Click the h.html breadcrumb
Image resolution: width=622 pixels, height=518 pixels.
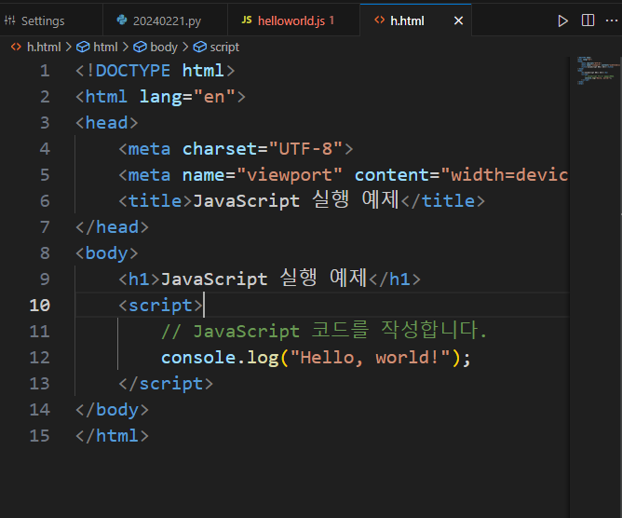(44, 48)
